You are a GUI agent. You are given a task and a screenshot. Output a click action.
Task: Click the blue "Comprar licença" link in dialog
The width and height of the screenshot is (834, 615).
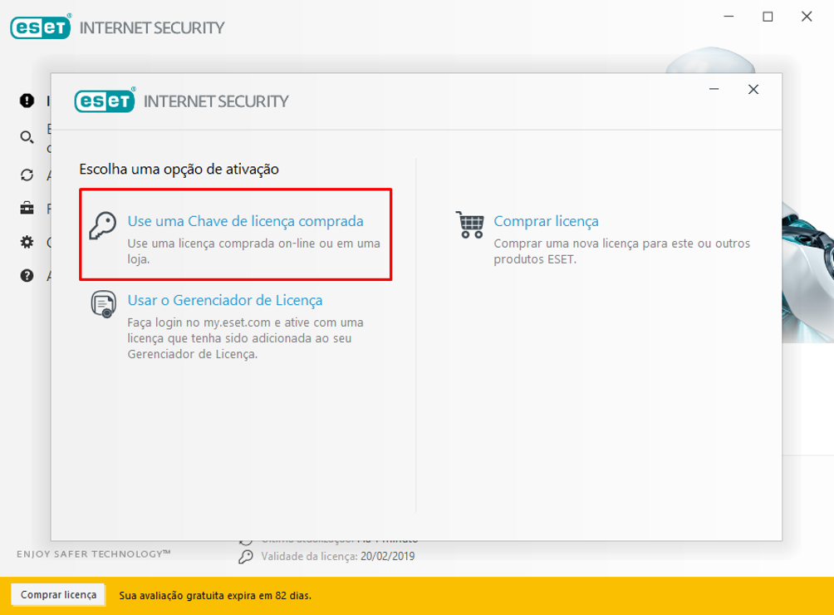546,221
